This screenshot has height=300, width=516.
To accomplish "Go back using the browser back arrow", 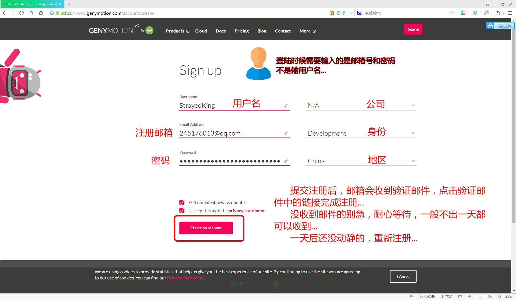I will click(4, 13).
